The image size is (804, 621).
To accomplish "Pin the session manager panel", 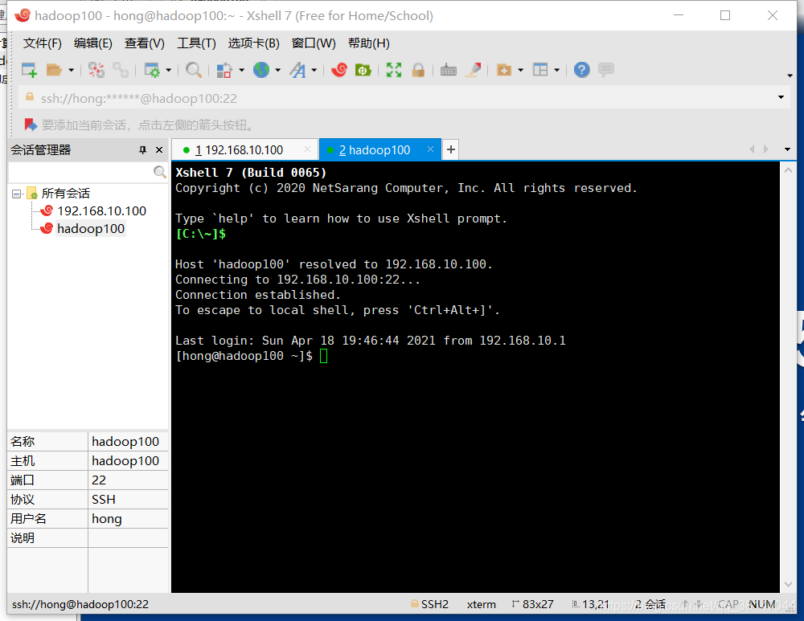I will [143, 150].
